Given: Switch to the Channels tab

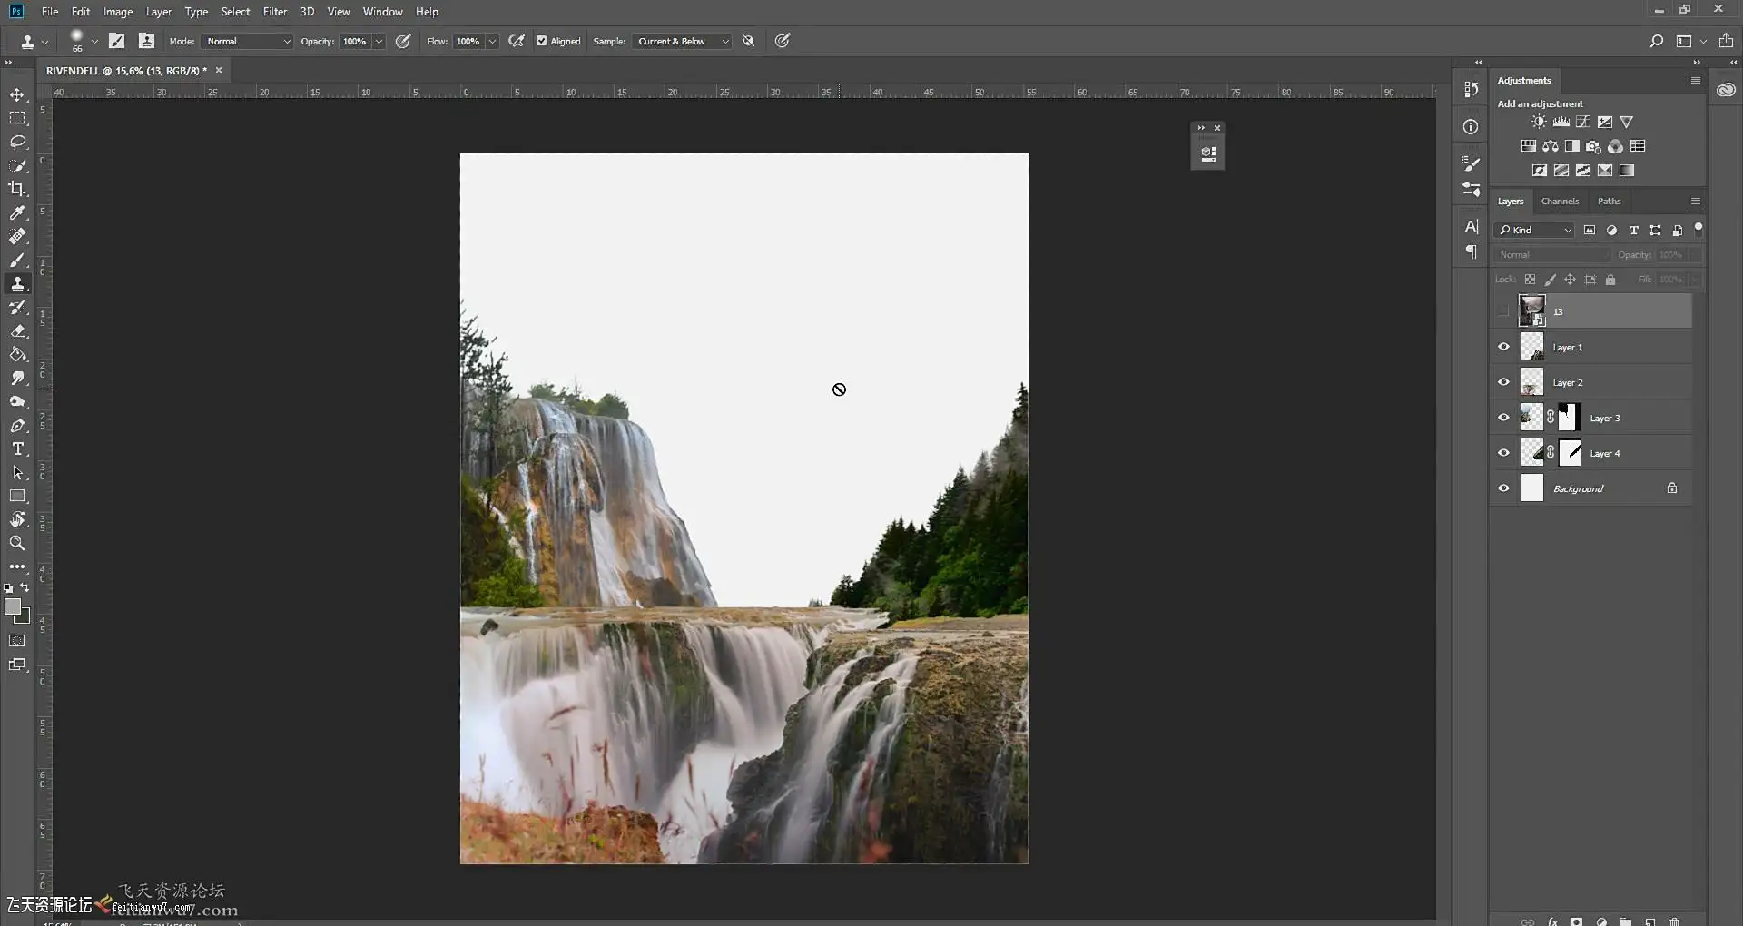Looking at the screenshot, I should coord(1560,201).
